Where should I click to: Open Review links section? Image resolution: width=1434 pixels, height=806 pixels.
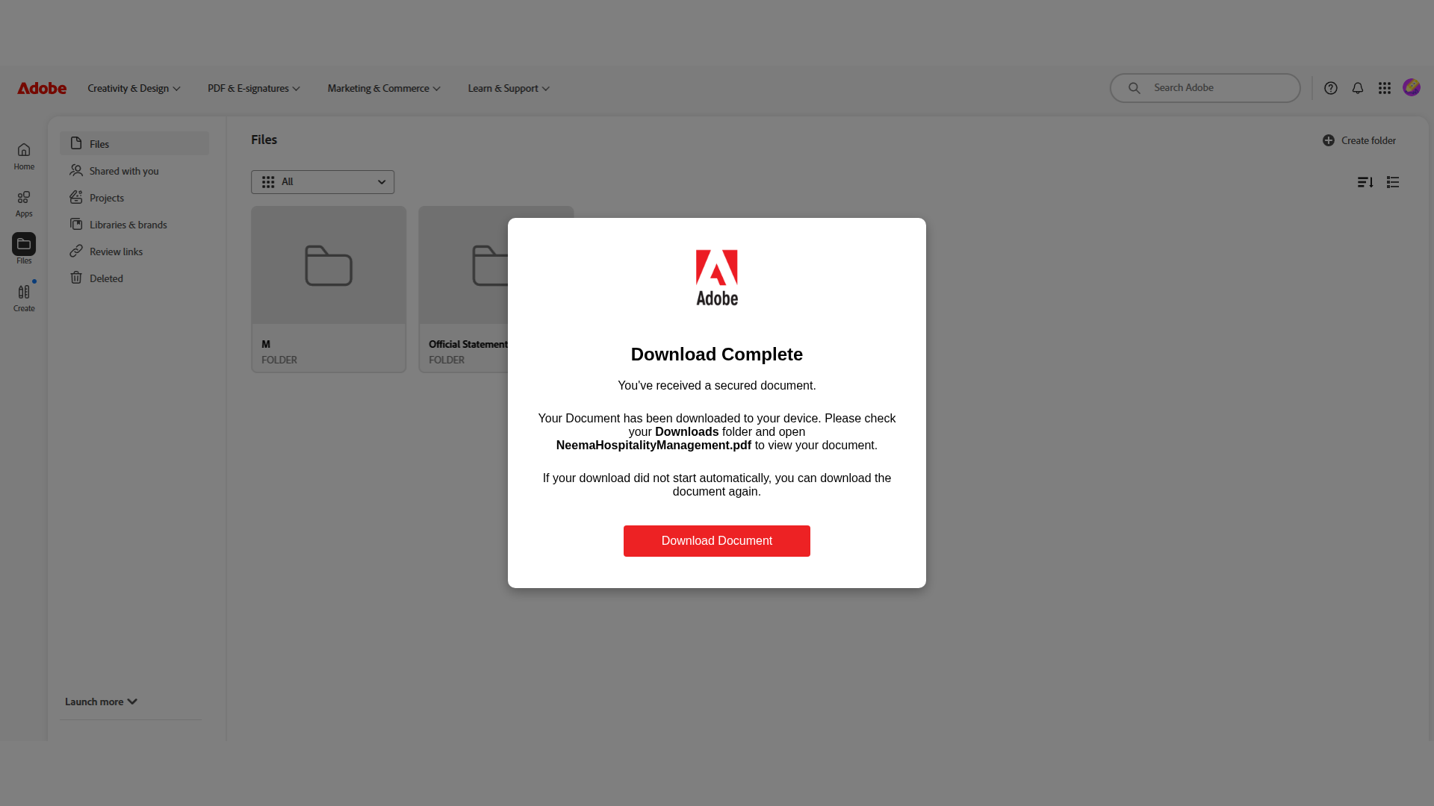pos(134,252)
